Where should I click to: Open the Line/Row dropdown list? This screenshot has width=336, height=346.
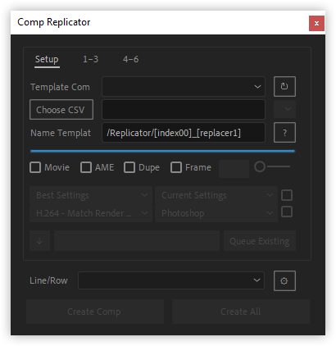coord(171,280)
